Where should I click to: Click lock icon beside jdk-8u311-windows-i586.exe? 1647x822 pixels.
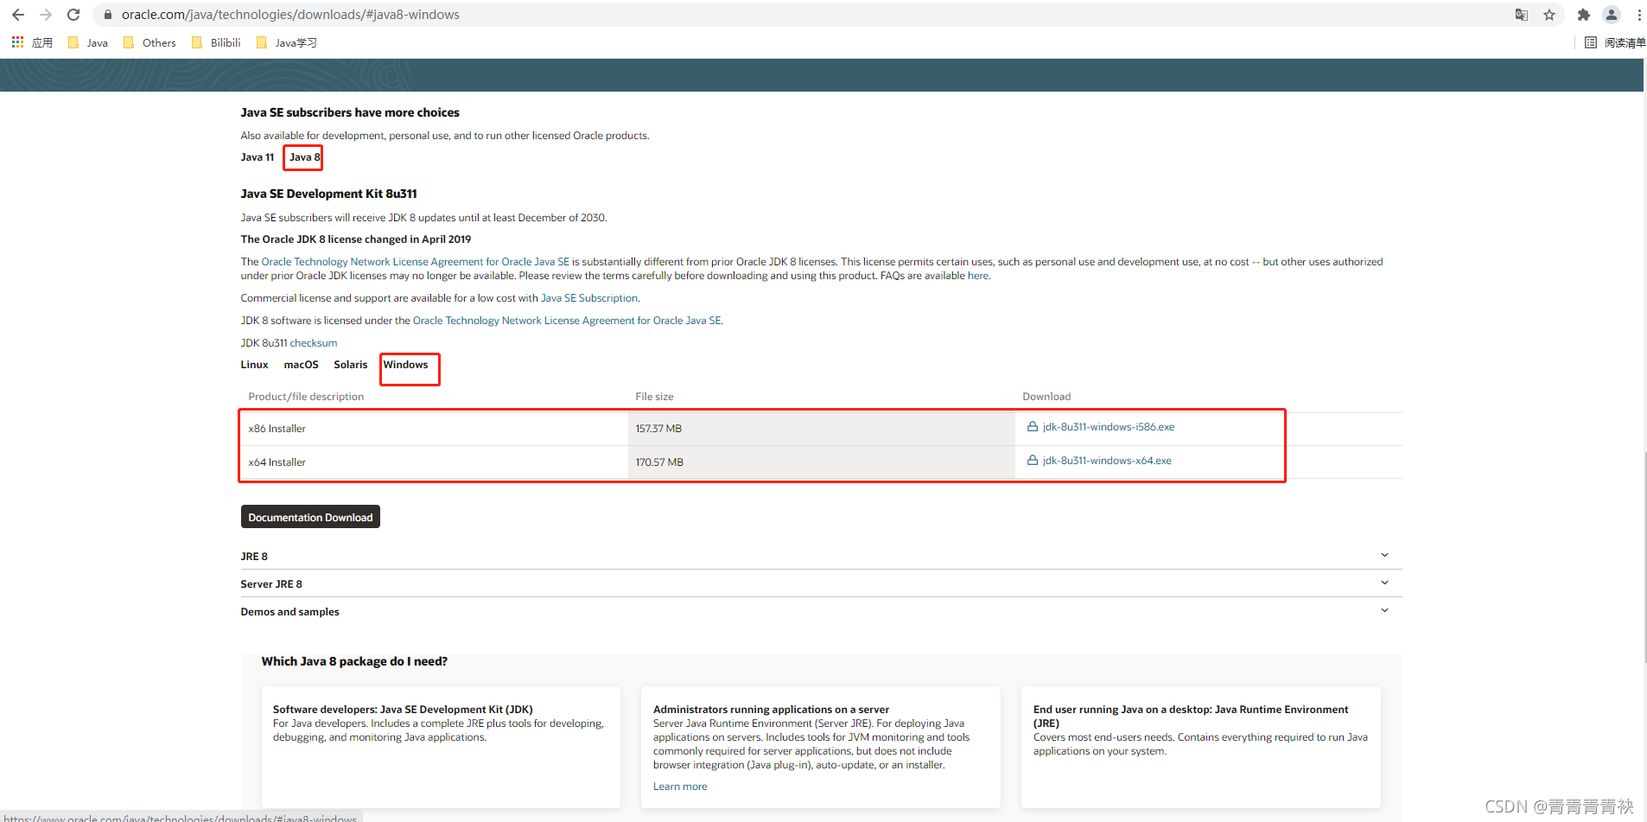(1032, 426)
